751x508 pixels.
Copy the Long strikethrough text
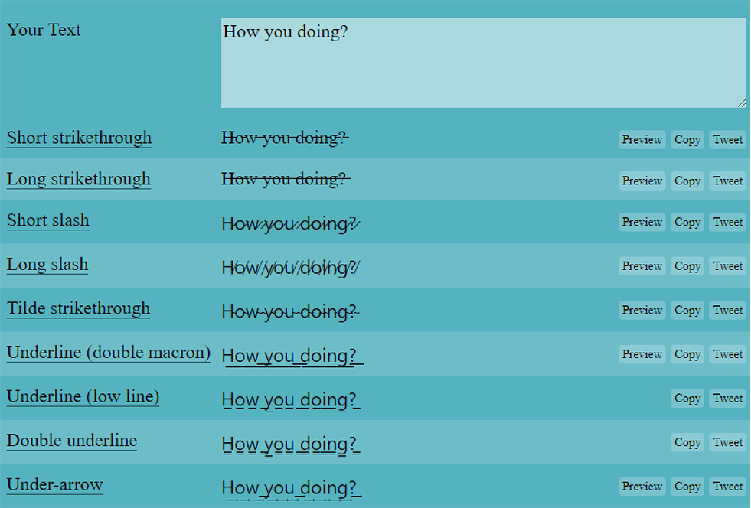pyautogui.click(x=687, y=181)
